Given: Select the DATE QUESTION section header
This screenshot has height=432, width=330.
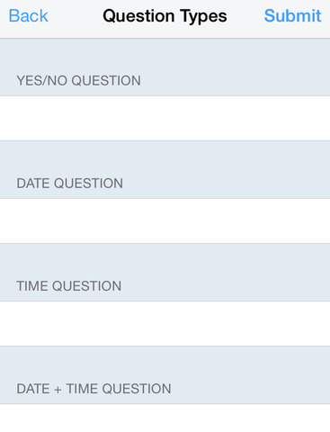Looking at the screenshot, I should click(x=69, y=184).
